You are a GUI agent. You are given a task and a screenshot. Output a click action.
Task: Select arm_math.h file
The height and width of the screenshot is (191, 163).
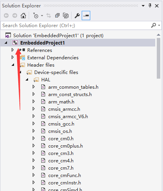(61, 102)
